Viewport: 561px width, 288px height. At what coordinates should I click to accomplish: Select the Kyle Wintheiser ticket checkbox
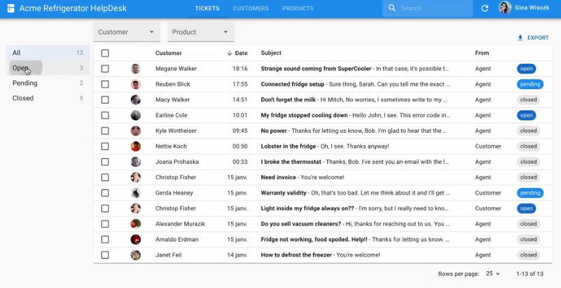105,131
